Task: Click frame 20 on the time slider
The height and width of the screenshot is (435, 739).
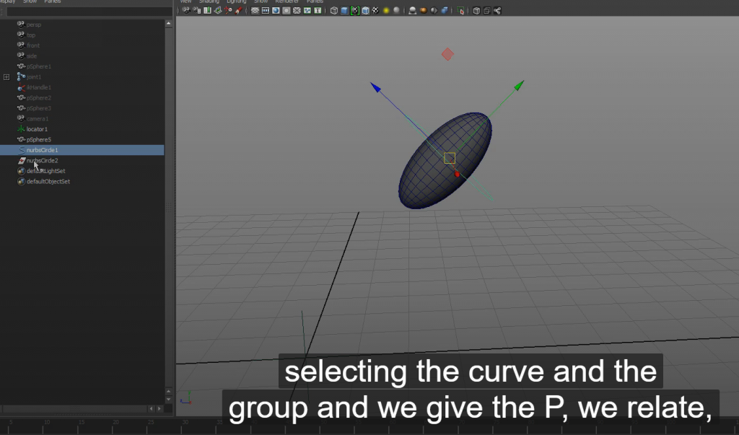Action: pos(116,423)
